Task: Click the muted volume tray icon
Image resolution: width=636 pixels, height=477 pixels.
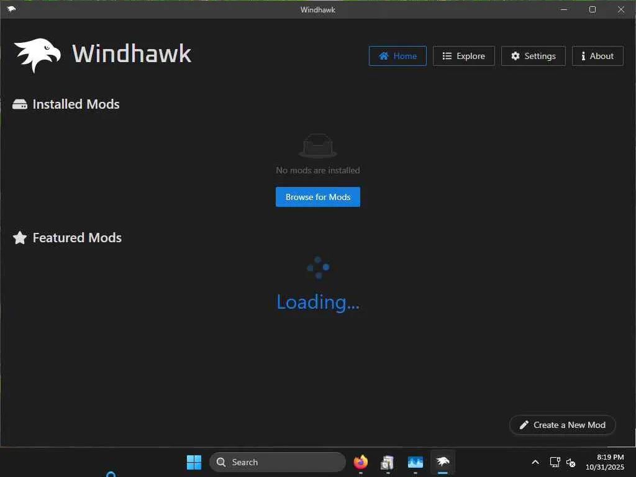Action: tap(571, 462)
